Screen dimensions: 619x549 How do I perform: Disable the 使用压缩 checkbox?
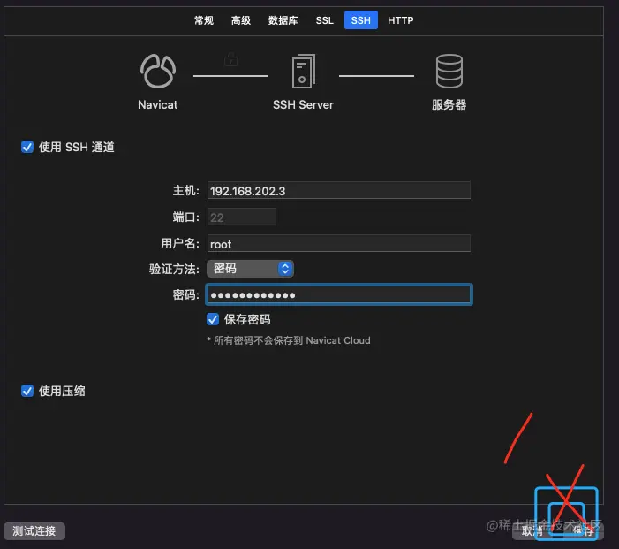coord(27,391)
